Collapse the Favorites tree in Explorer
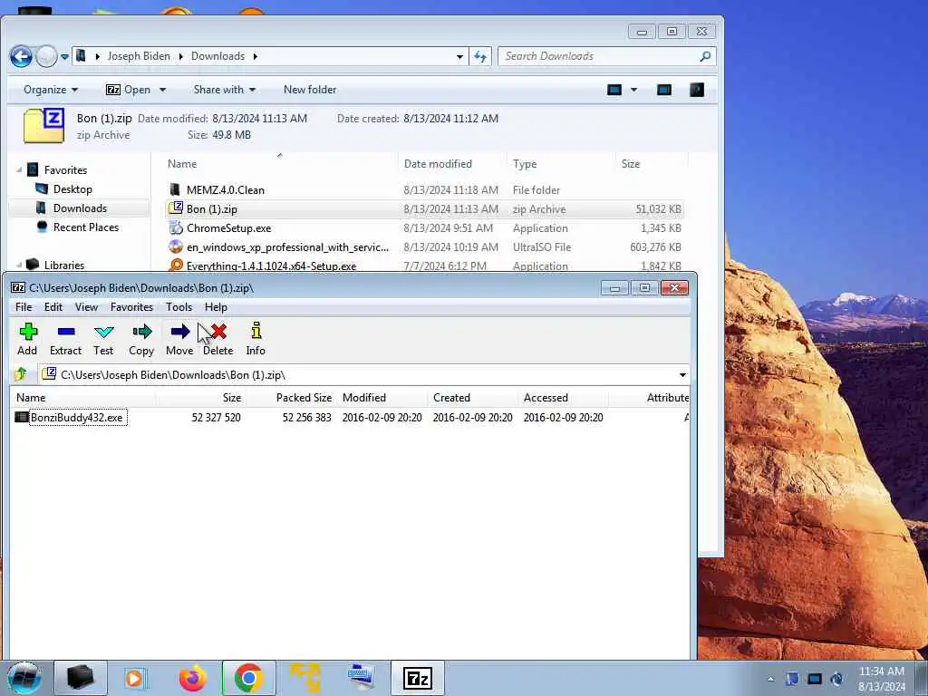Screen dimensions: 928x696 pyautogui.click(x=19, y=169)
